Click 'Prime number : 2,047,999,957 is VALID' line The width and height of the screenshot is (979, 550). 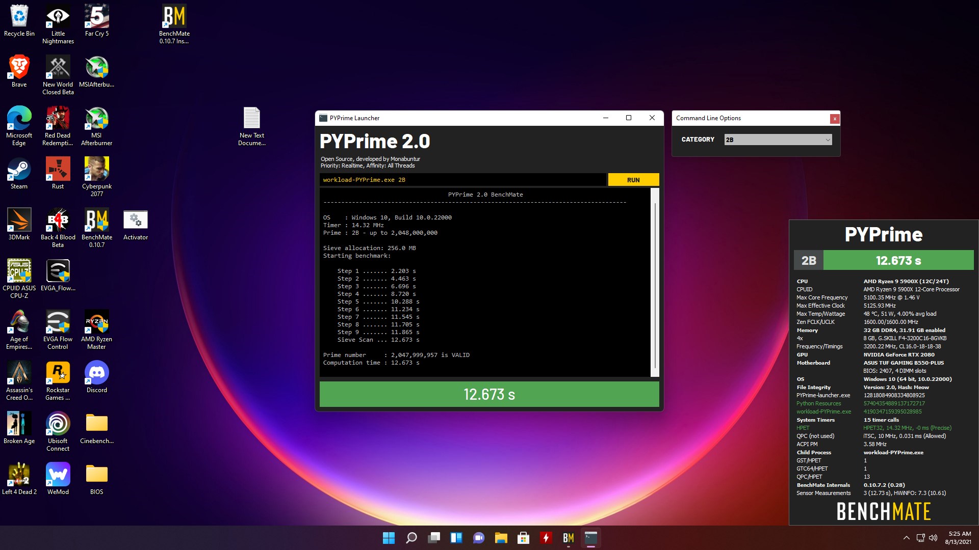tap(396, 355)
